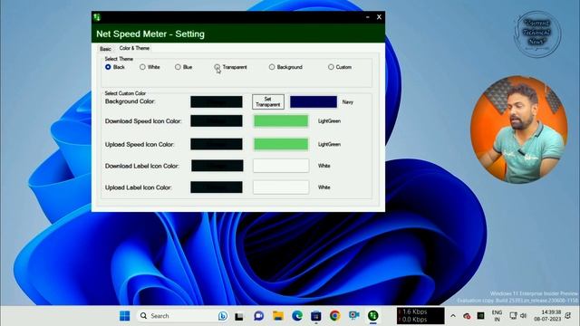Screen dimensions: 580x326
Task: Open the volume speaker tray icon
Action: tap(523, 316)
